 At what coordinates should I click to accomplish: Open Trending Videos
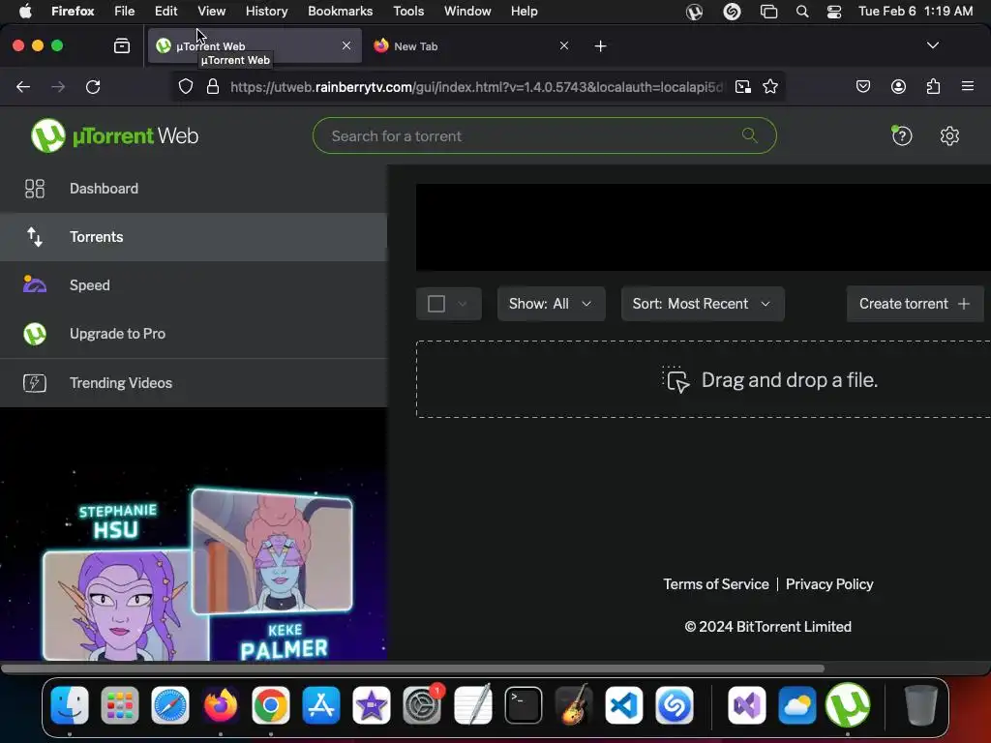pyautogui.click(x=194, y=383)
